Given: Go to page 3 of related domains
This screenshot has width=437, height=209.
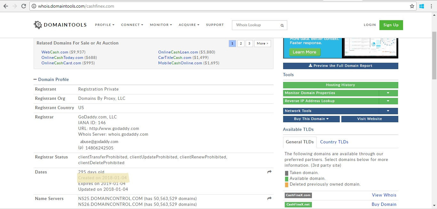Looking at the screenshot, I should click(x=249, y=44).
